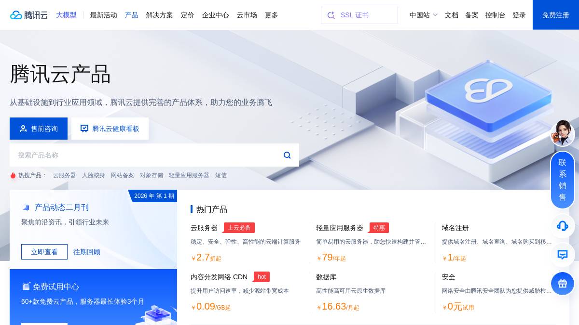Open the 安全 product card
579x325 pixels.
click(x=449, y=277)
